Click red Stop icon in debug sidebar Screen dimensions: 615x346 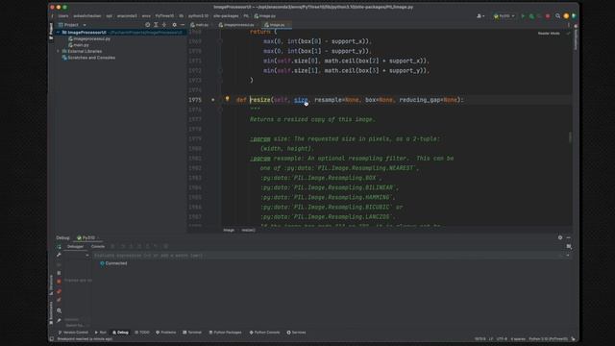(x=59, y=282)
